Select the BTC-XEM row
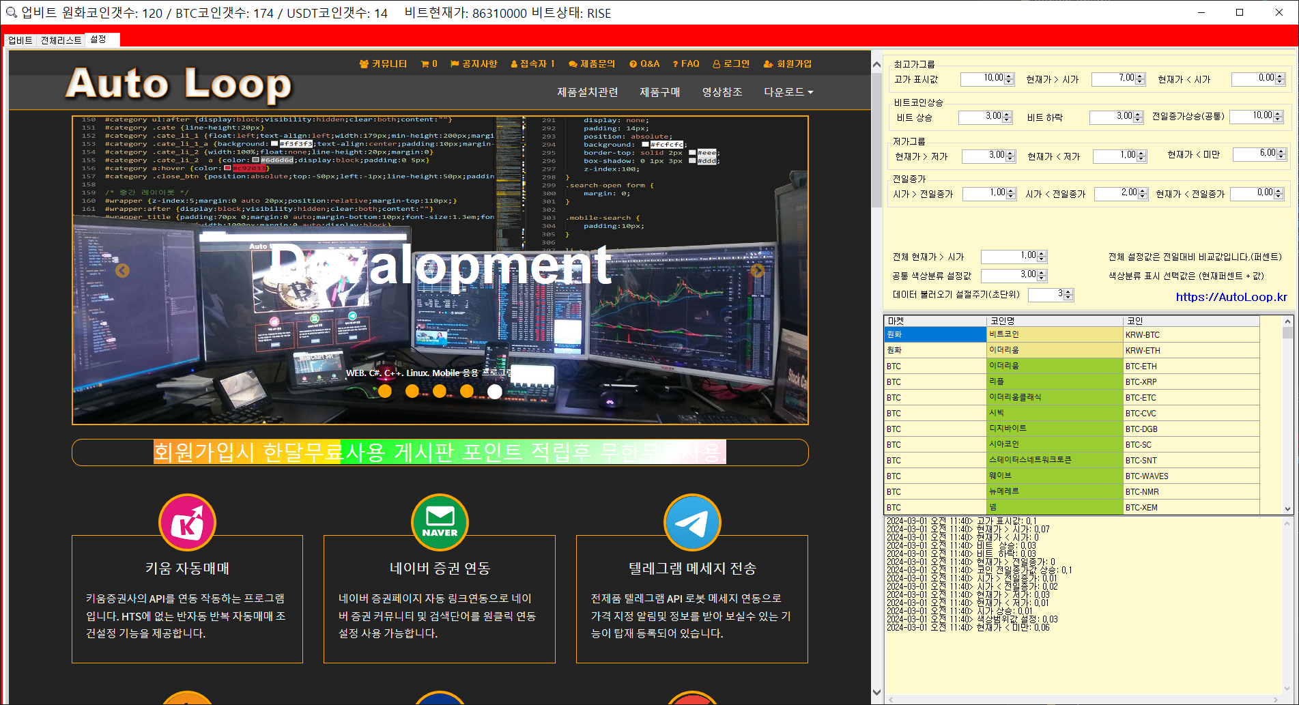 click(1072, 507)
